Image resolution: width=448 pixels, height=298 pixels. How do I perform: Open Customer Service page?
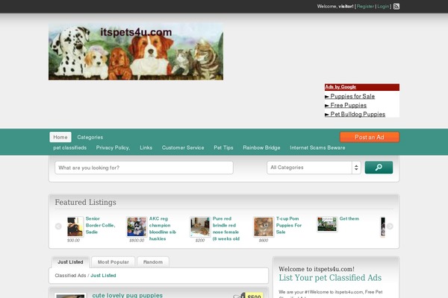point(183,148)
